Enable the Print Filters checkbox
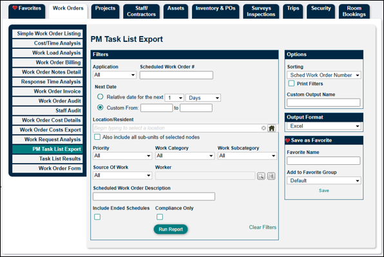This screenshot has width=384, height=257. point(291,84)
